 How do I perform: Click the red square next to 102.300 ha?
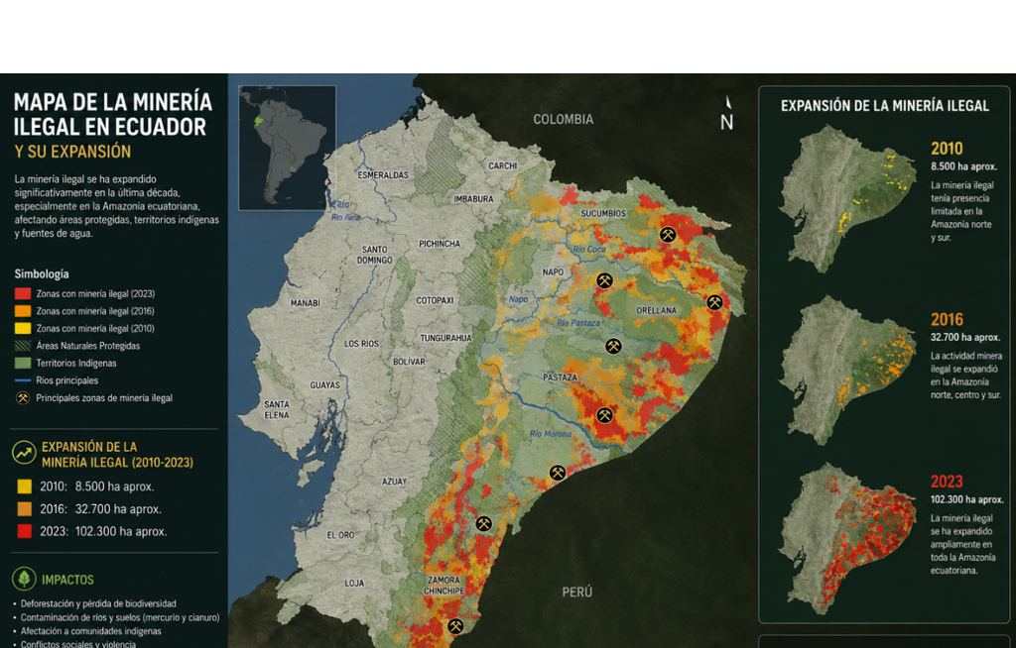point(24,531)
